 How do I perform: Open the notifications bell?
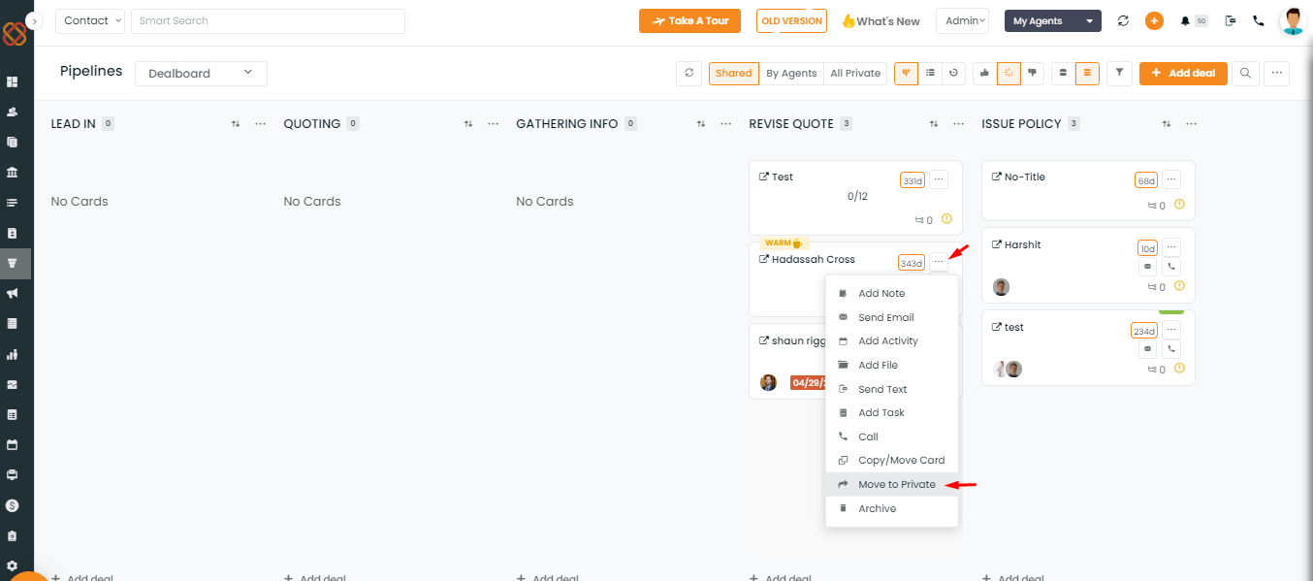(1185, 20)
